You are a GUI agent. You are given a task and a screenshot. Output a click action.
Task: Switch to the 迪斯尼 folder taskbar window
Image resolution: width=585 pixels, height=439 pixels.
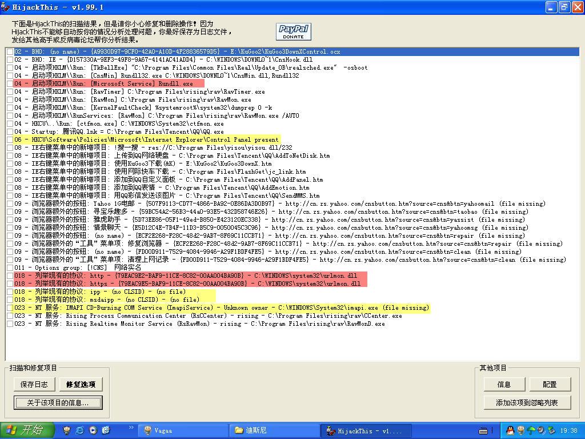(275, 431)
